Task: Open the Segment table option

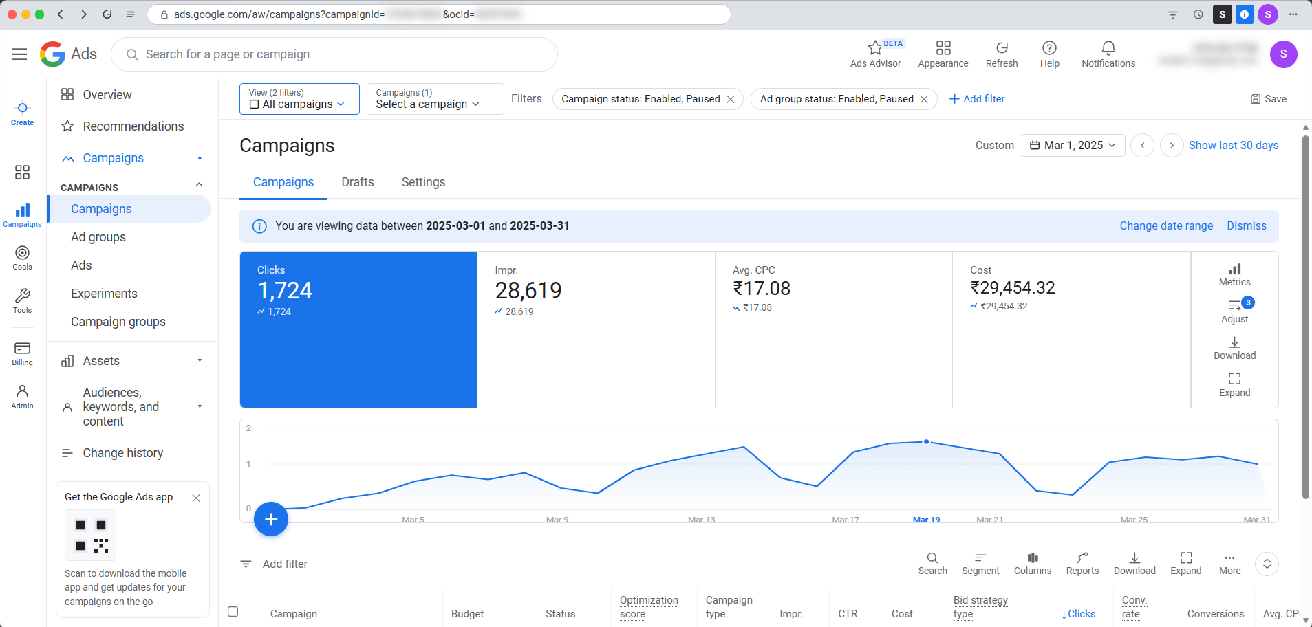Action: pyautogui.click(x=980, y=564)
